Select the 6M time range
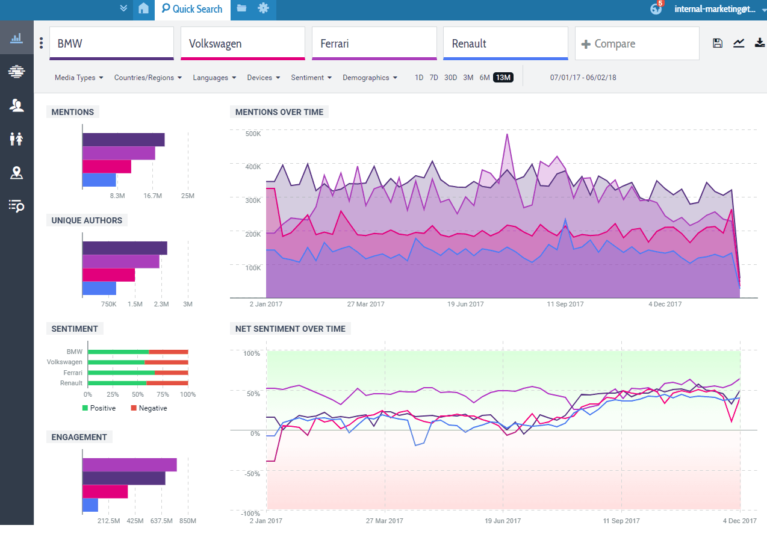The width and height of the screenshot is (767, 537). [x=484, y=78]
